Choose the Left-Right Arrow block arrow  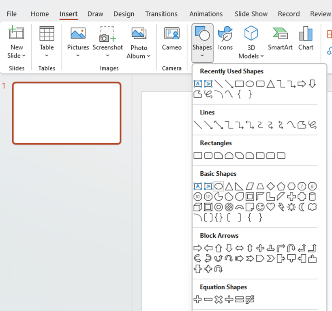click(239, 248)
